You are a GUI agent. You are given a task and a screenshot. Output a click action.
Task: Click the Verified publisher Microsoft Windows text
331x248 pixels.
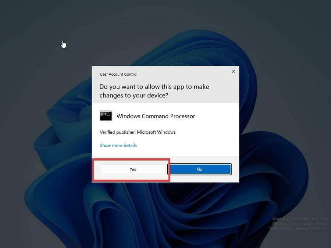pyautogui.click(x=137, y=132)
